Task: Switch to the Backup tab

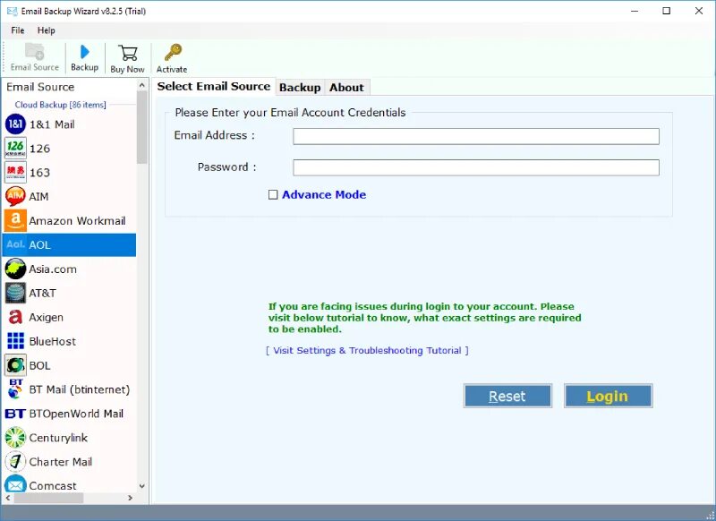Action: point(300,87)
